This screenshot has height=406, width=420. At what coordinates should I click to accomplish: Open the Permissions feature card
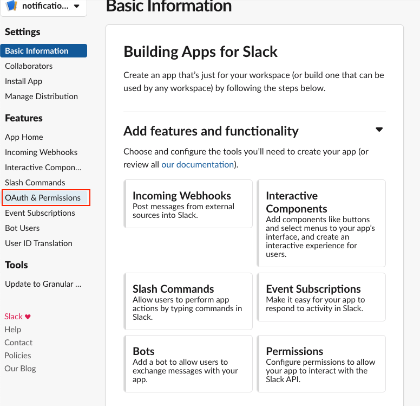click(x=321, y=364)
